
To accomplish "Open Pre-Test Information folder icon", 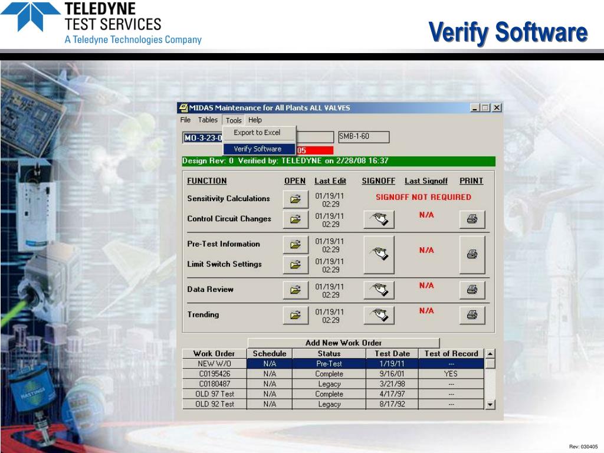I will [296, 245].
